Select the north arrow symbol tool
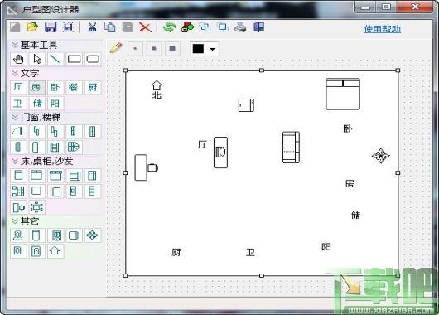This screenshot has width=439, height=315. (55, 250)
